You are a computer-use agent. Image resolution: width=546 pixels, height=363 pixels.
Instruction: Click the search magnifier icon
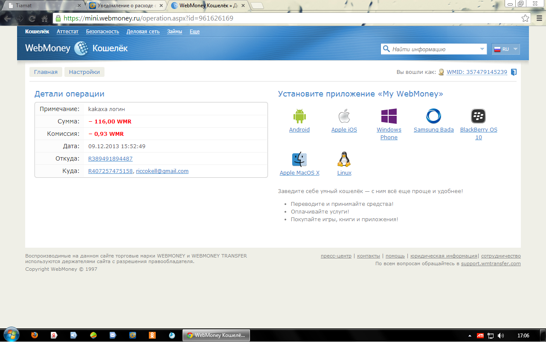(386, 49)
